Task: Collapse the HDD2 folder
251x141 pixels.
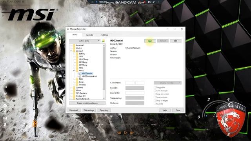Action: 74,70
